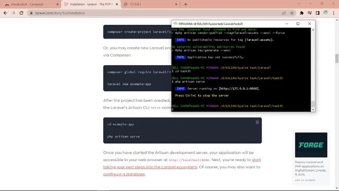The image size is (339, 191).
Task: Click the 'php artisan serve' line in docs
Action: click(x=123, y=137)
